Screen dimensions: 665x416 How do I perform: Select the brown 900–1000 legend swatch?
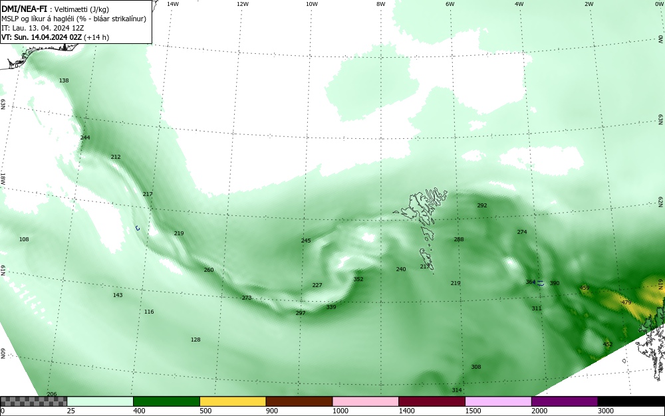coord(299,401)
